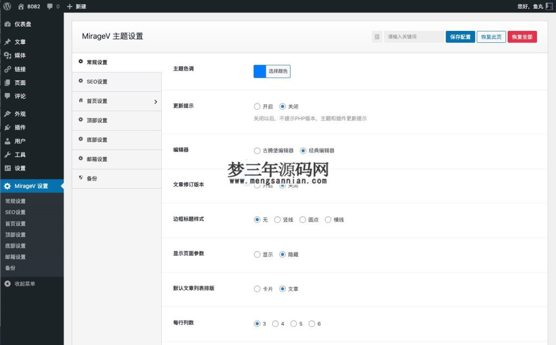Click the gear icon beside 常规设置
The width and height of the screenshot is (556, 345).
(80, 62)
